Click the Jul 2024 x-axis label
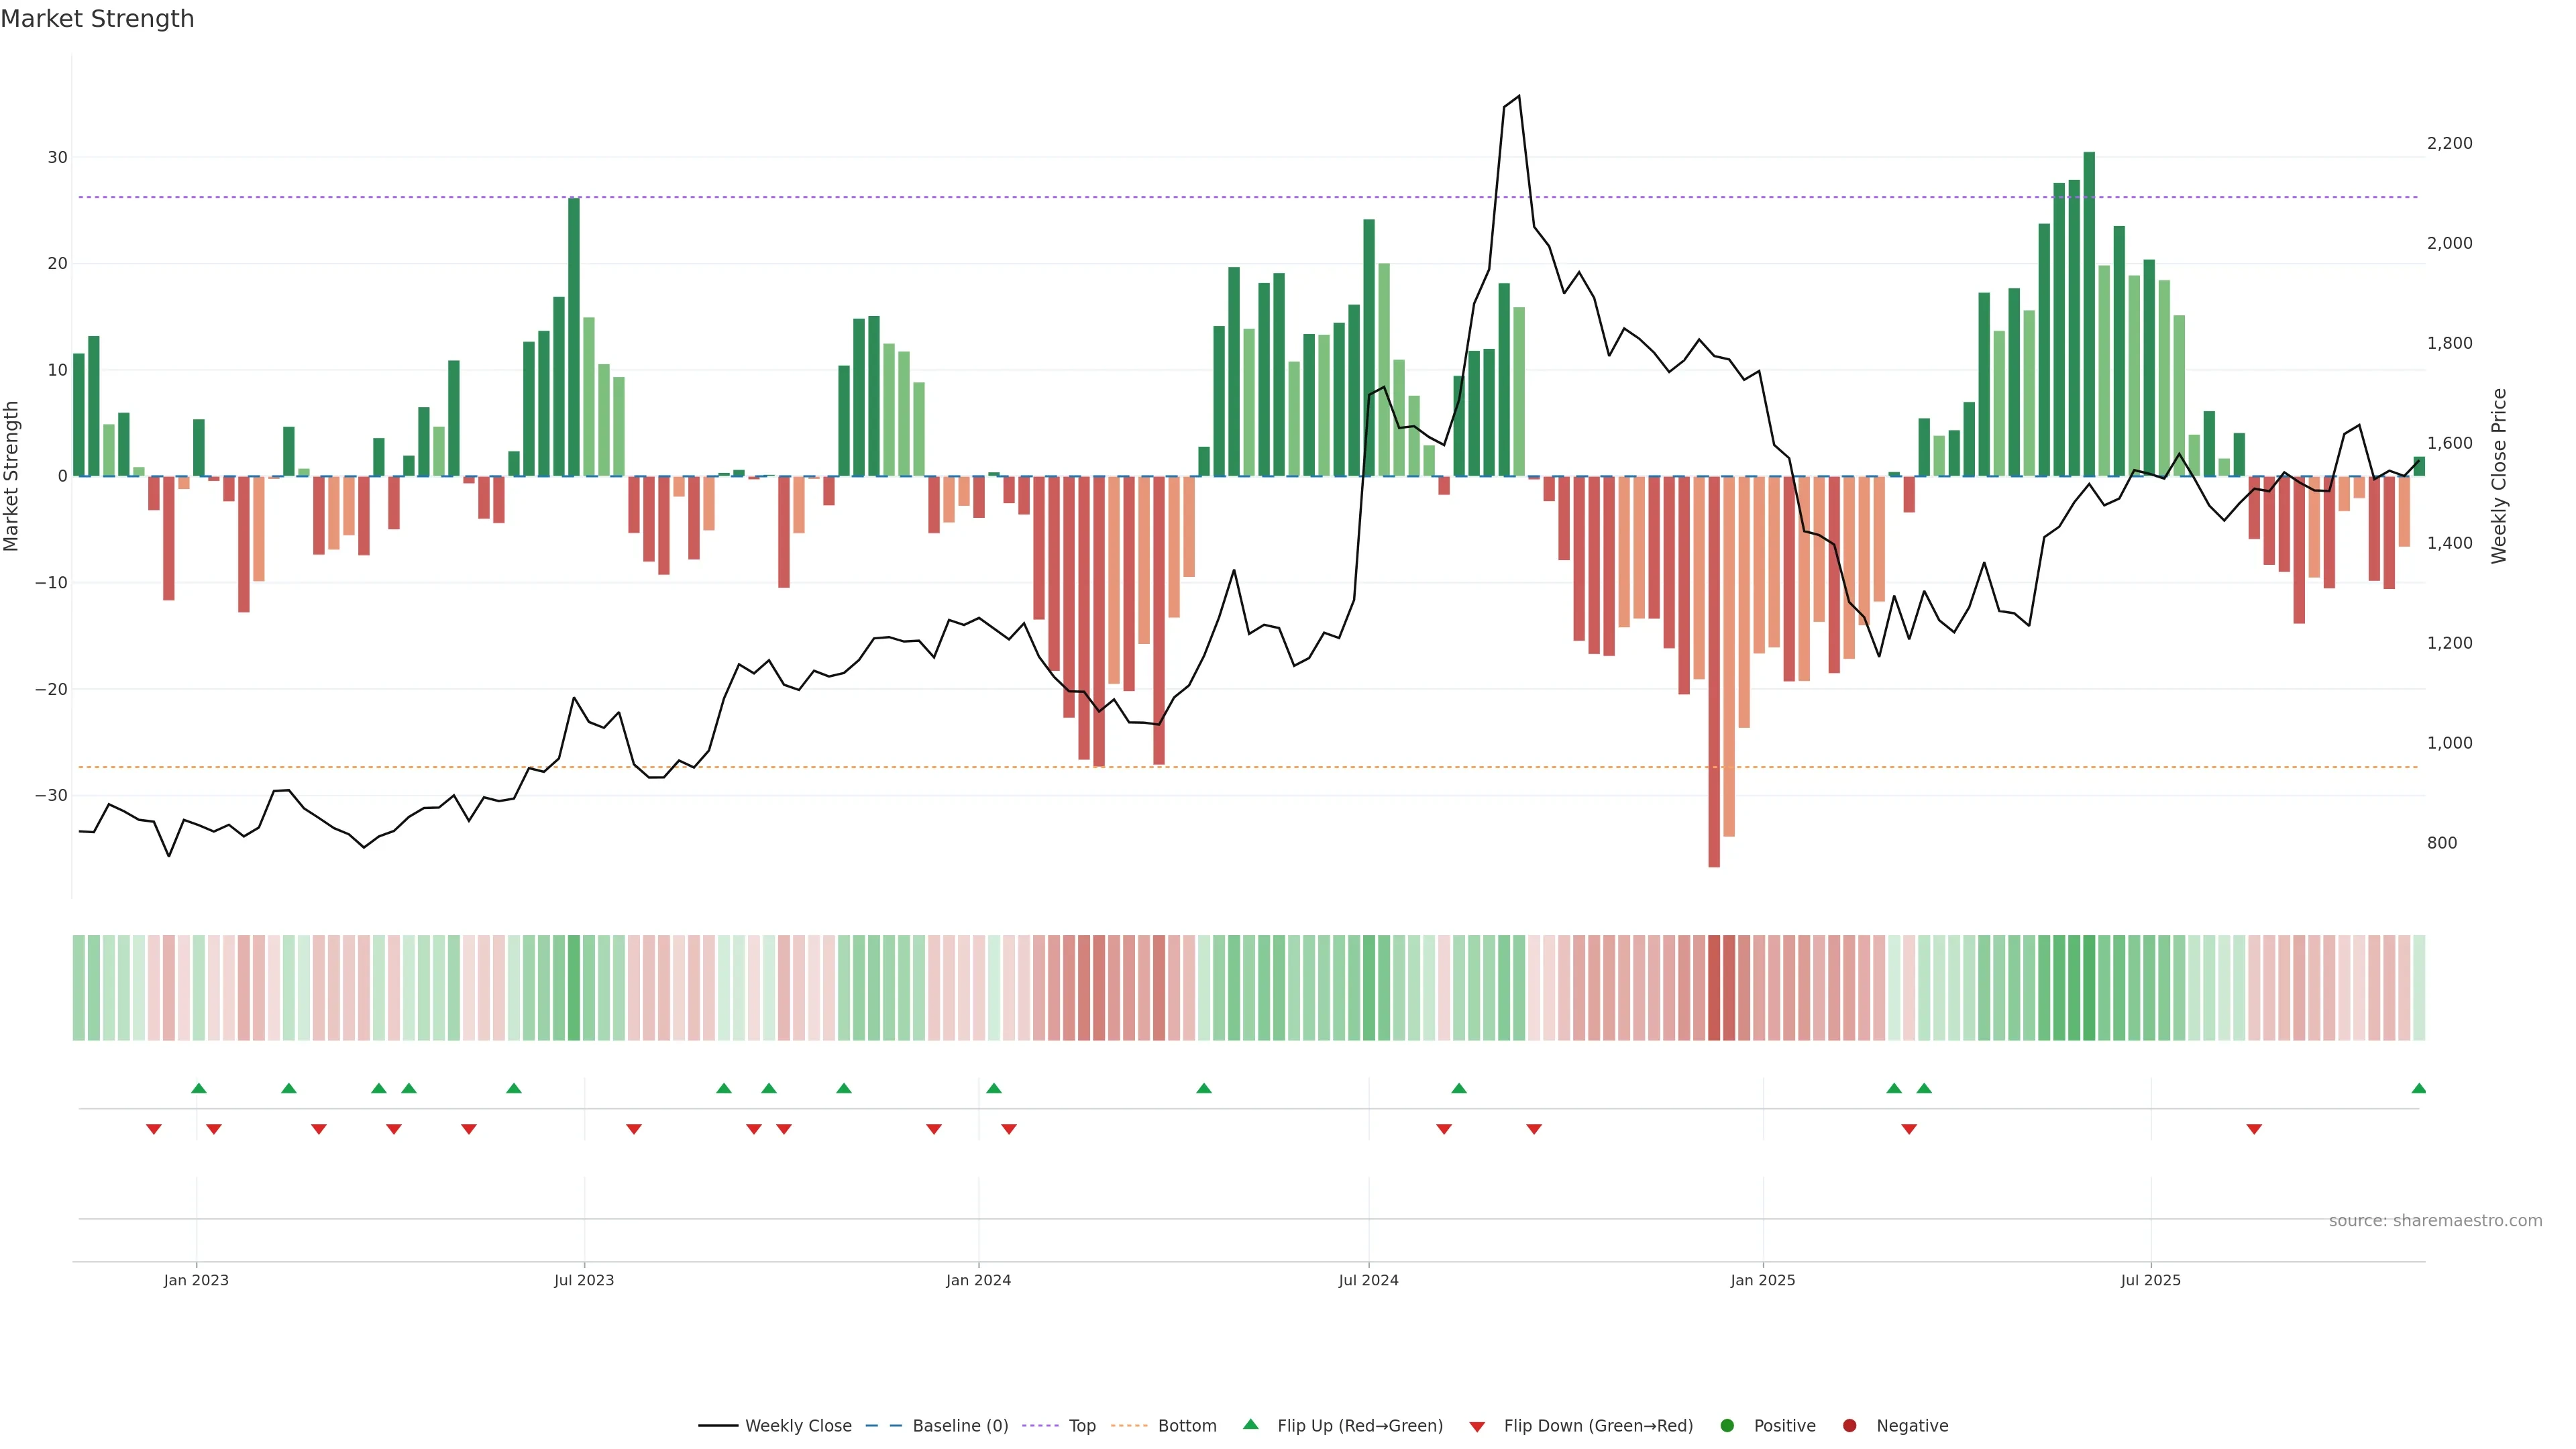Image resolution: width=2576 pixels, height=1449 pixels. tap(1368, 1280)
